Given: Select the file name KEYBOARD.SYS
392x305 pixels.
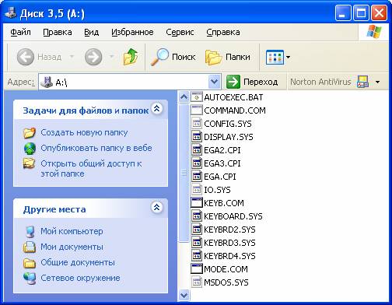Looking at the screenshot, I should coord(233,216).
